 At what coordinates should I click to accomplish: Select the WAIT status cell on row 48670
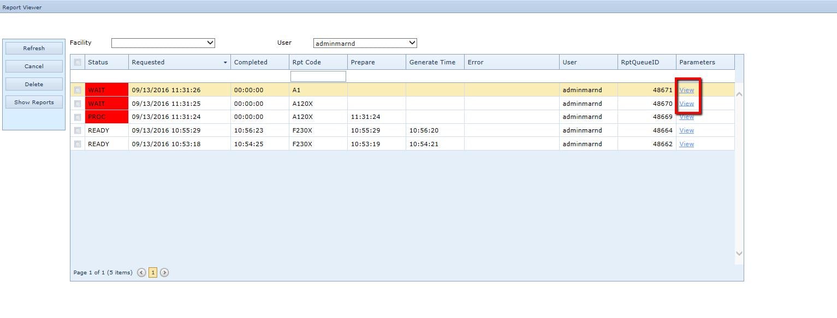tap(106, 104)
